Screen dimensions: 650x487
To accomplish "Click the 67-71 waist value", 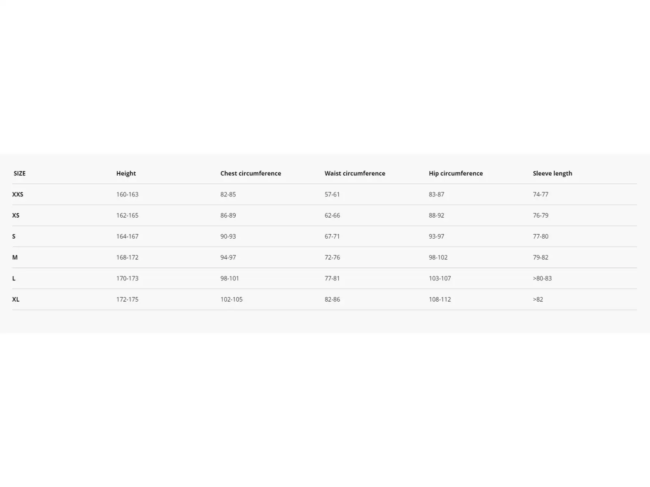I will coord(332,236).
